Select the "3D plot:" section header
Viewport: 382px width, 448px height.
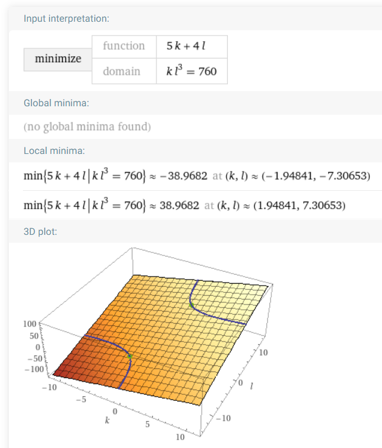(40, 231)
